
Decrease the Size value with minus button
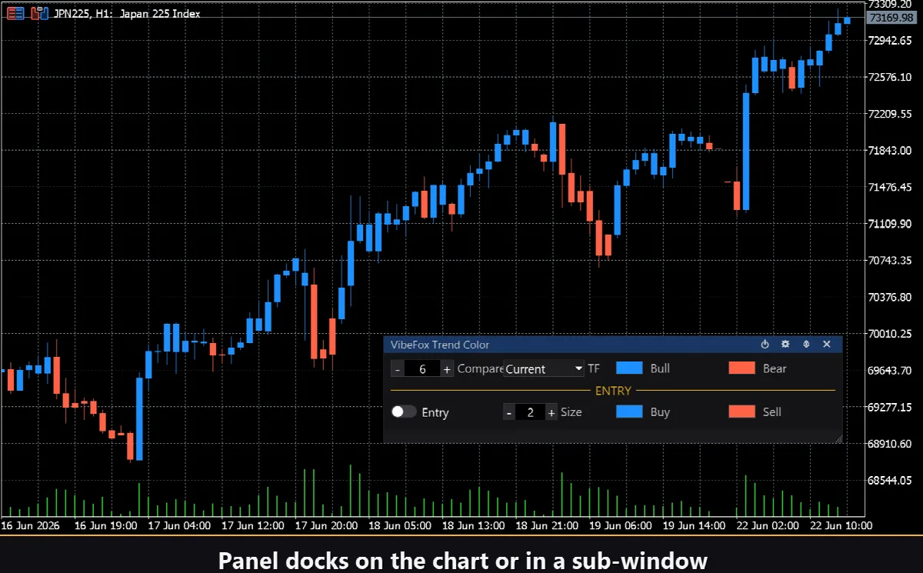click(x=509, y=412)
